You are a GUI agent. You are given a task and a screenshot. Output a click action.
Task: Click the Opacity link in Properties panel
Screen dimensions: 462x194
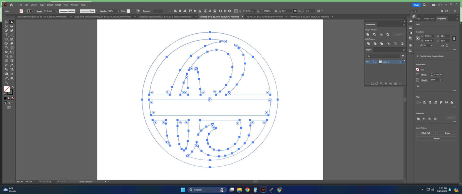click(424, 80)
